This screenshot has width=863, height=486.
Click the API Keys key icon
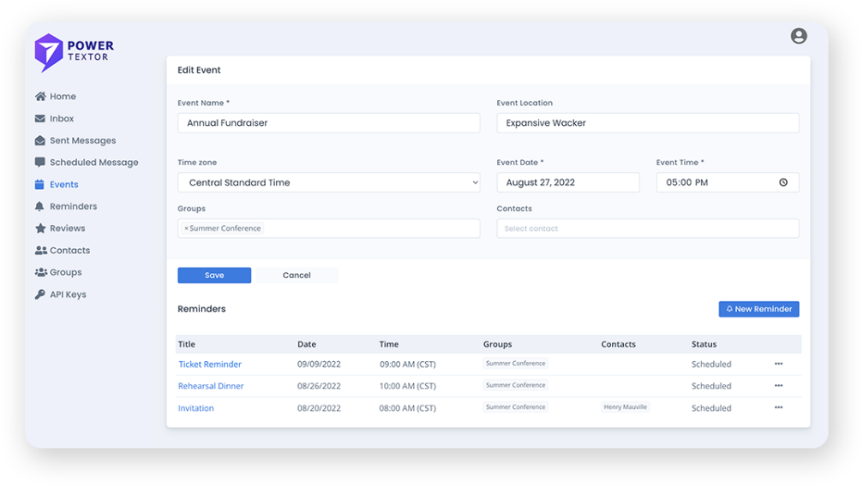[x=40, y=294]
